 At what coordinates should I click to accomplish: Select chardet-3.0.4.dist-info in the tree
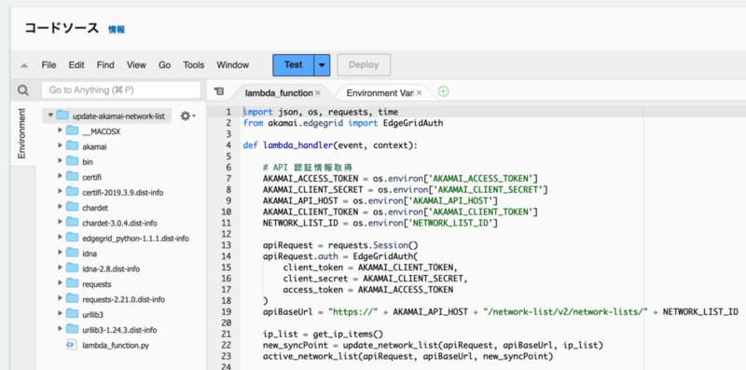119,223
